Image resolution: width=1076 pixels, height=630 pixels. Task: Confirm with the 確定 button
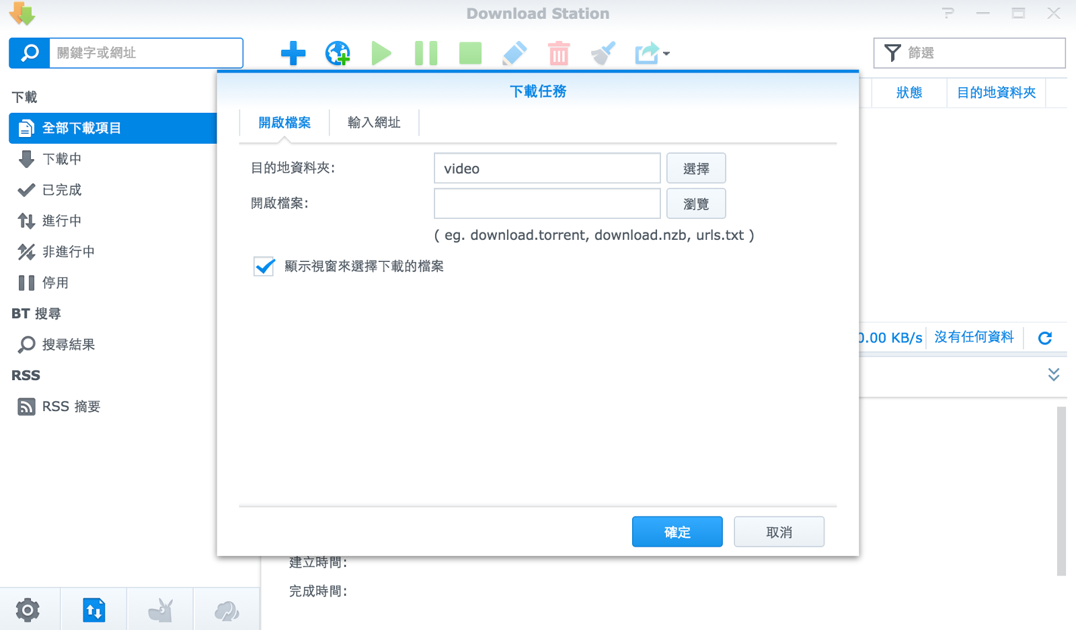[x=677, y=532]
